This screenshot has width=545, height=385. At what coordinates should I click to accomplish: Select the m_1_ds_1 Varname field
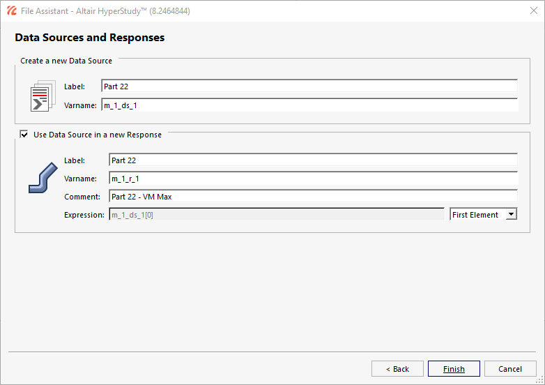pyautogui.click(x=309, y=105)
